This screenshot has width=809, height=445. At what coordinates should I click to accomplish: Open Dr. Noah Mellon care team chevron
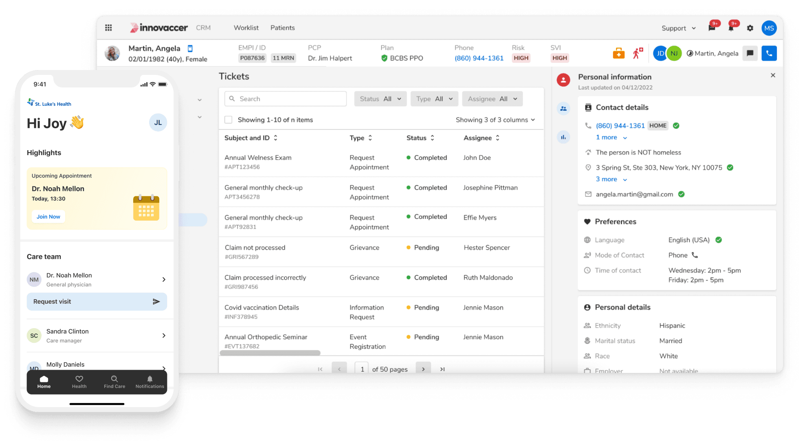pos(164,279)
